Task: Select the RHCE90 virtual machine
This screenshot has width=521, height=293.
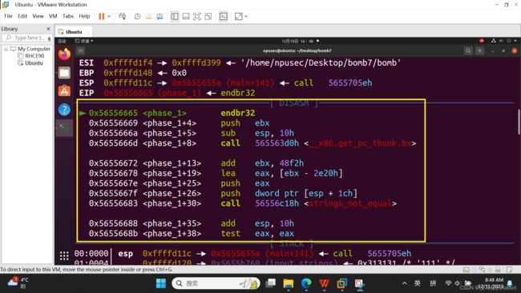Action: (x=34, y=56)
